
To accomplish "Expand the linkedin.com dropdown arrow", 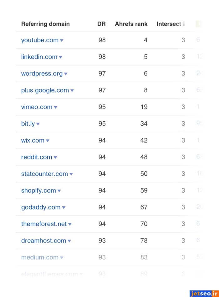I will click(60, 57).
